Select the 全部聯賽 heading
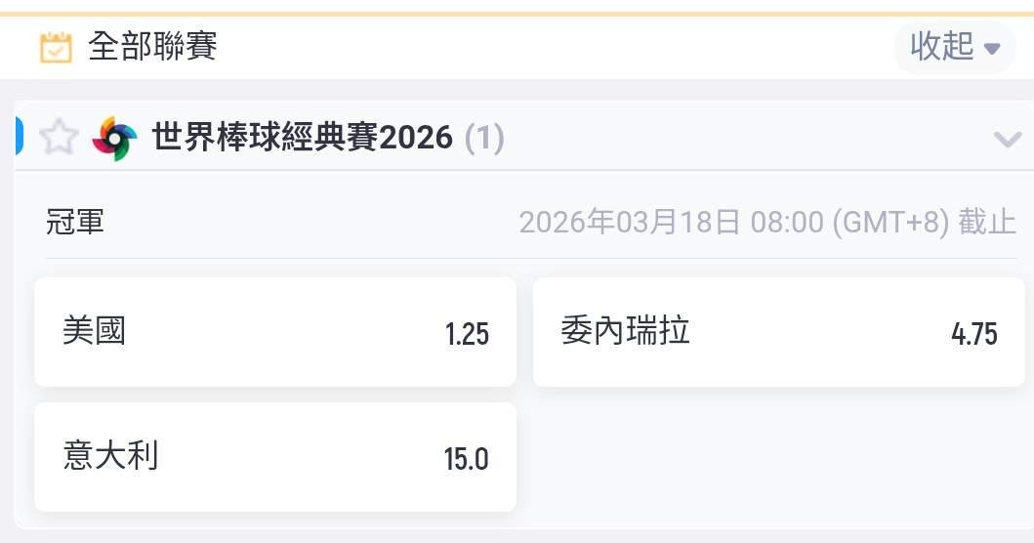 point(152,46)
